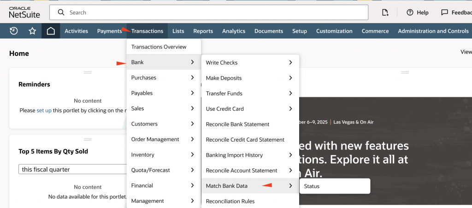
Task: Click the magnifier icon in search bar
Action: pos(60,12)
